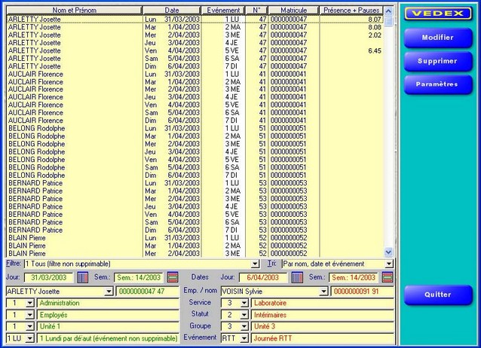Open the start Statut dropdown beside Employés
This screenshot has width=481, height=348.
click(x=29, y=315)
